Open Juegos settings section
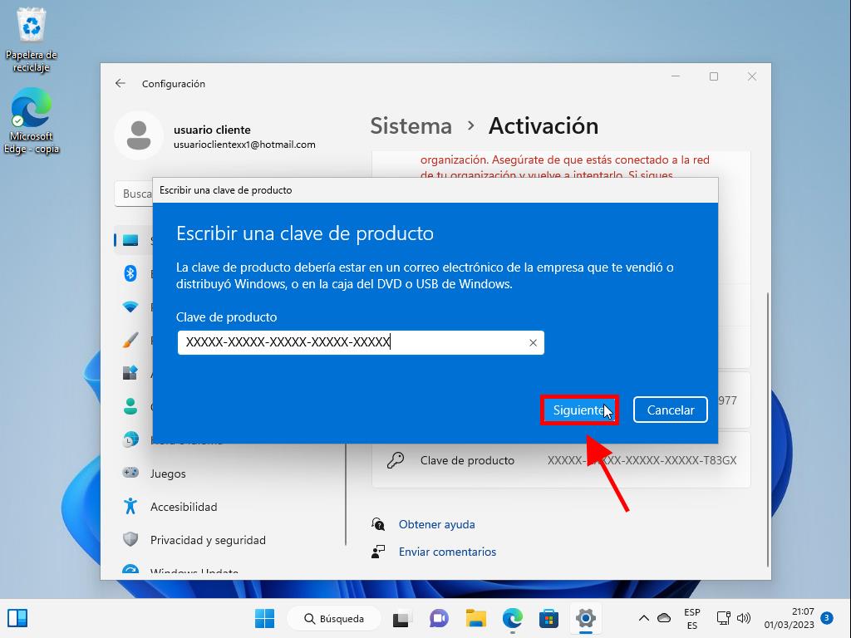The width and height of the screenshot is (851, 638). tap(168, 474)
